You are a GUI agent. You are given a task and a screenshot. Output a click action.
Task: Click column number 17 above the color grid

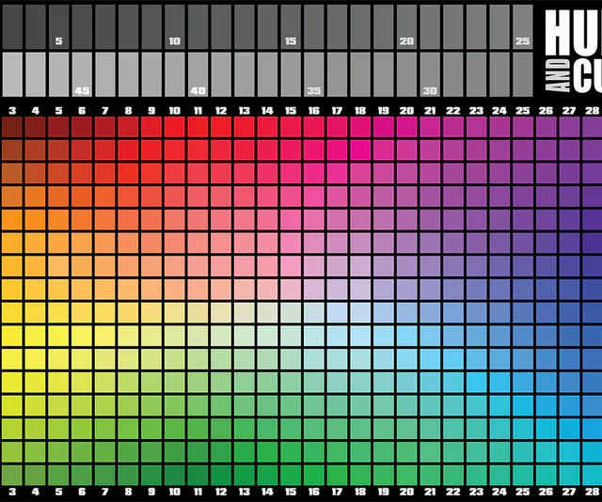click(x=337, y=111)
